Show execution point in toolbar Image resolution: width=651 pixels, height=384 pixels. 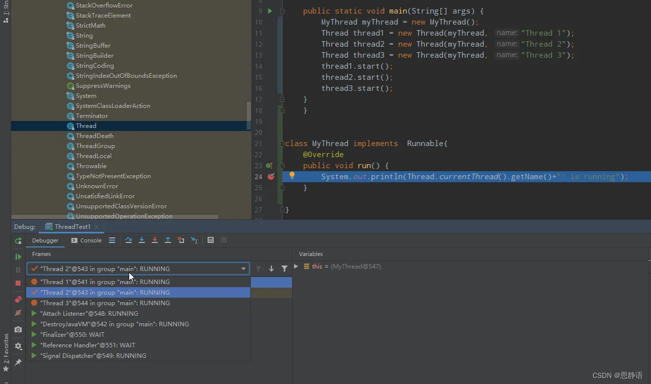[112, 240]
